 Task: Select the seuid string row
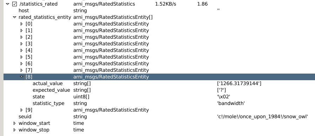point(159,116)
